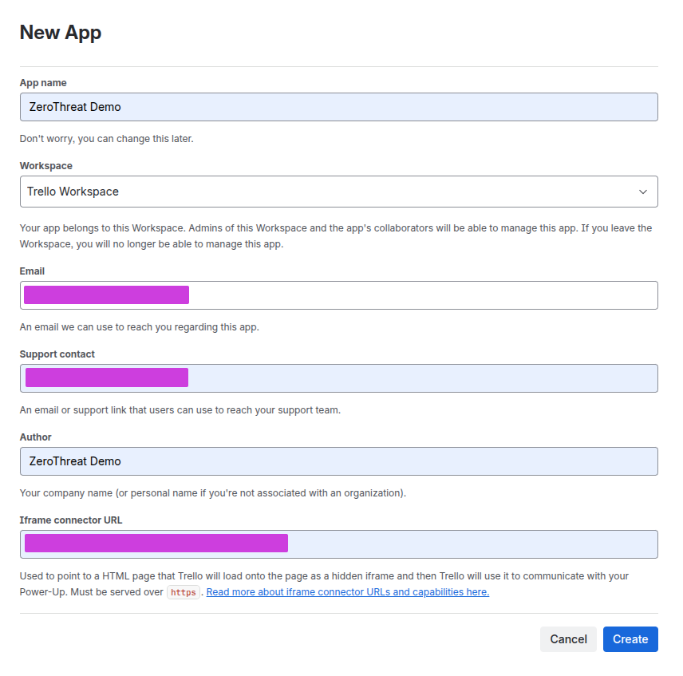Click the 'New App' heading

point(61,33)
